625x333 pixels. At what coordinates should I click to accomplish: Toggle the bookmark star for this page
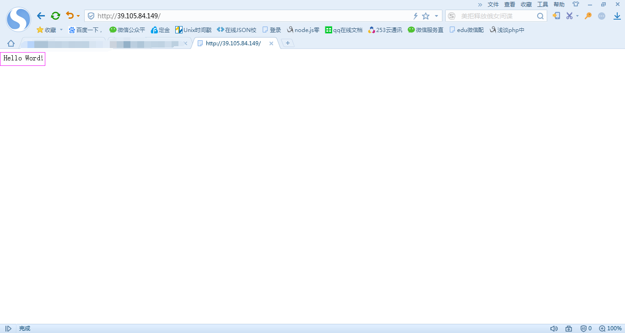(426, 15)
